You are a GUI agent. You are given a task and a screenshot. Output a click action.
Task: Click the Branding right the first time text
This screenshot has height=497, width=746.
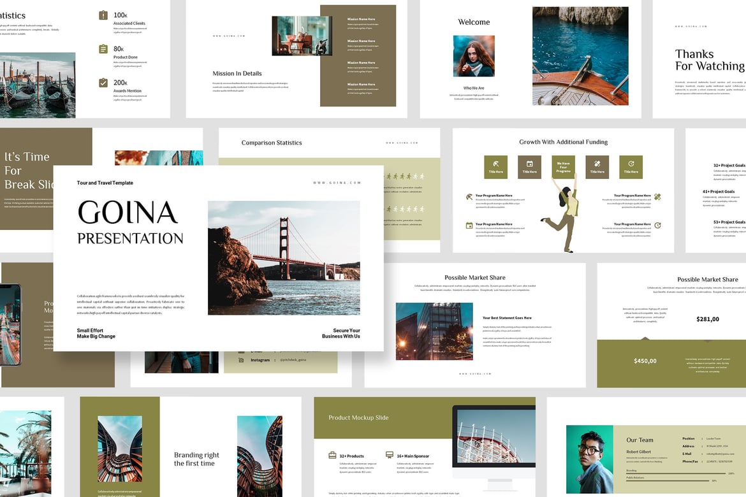pyautogui.click(x=196, y=459)
